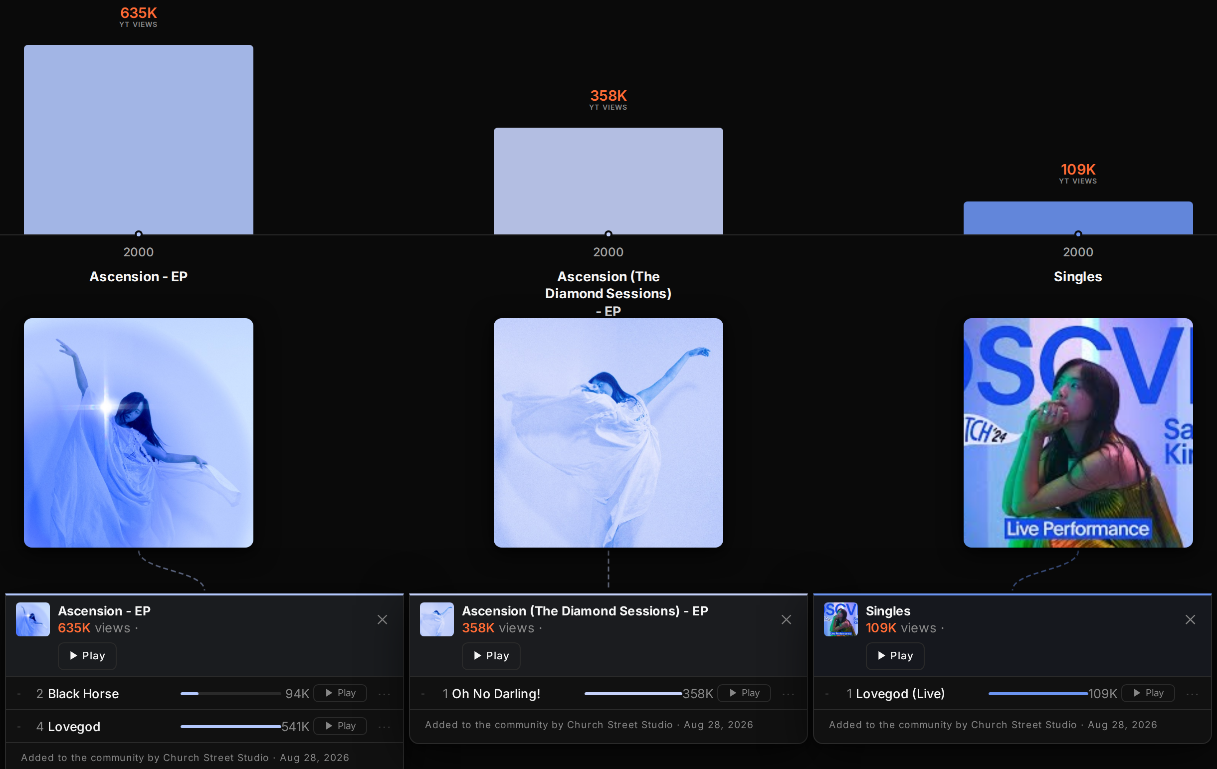Open more options for Lovegod (Live)
The height and width of the screenshot is (769, 1217).
[x=1192, y=694]
